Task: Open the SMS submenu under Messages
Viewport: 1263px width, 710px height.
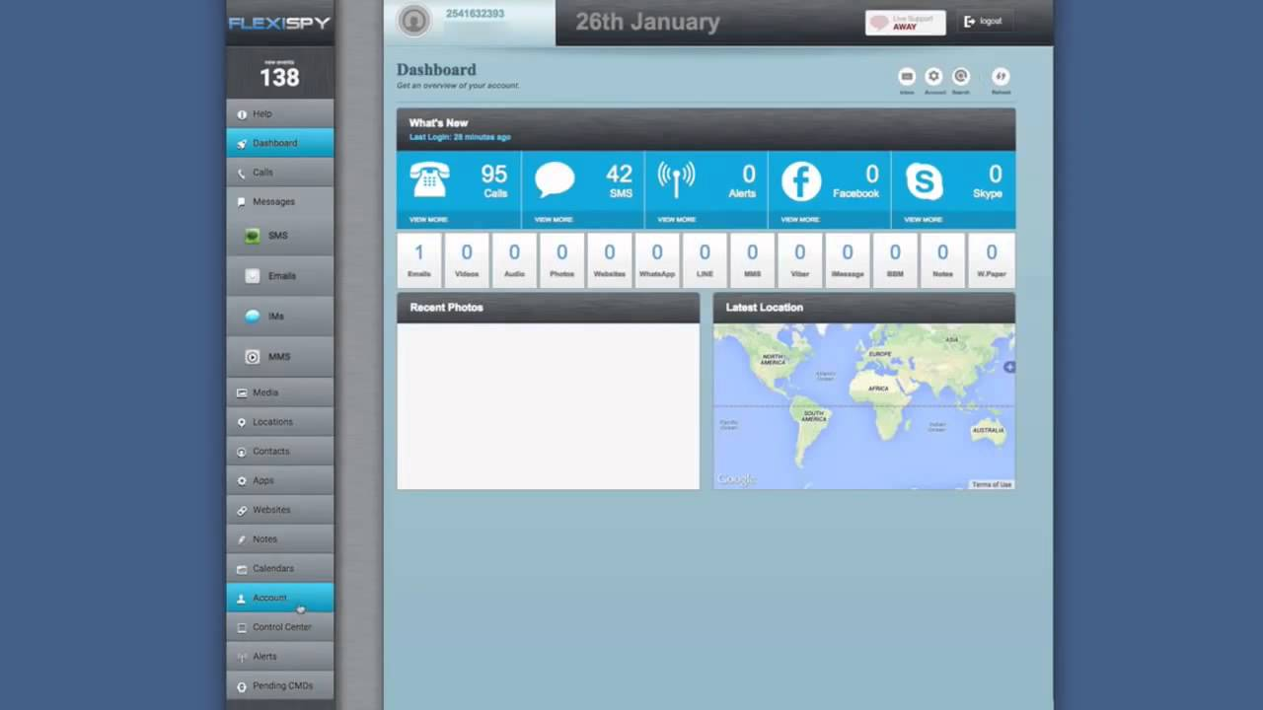Action: pyautogui.click(x=277, y=237)
